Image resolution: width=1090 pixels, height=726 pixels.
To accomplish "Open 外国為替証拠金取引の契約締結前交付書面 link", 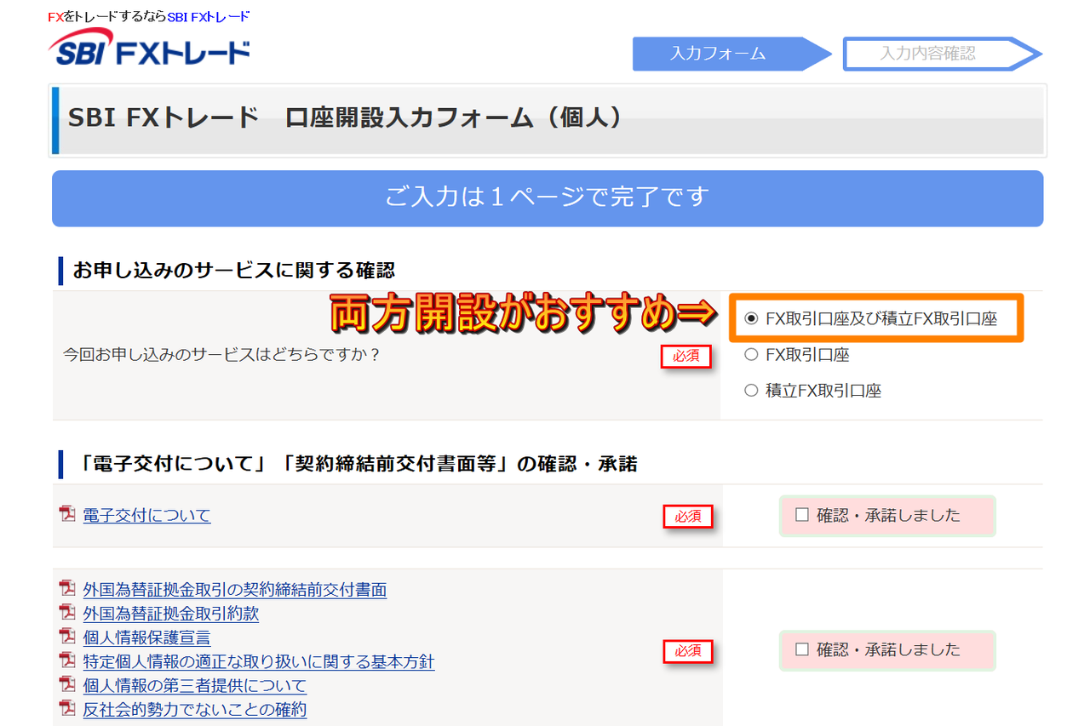I will [235, 589].
